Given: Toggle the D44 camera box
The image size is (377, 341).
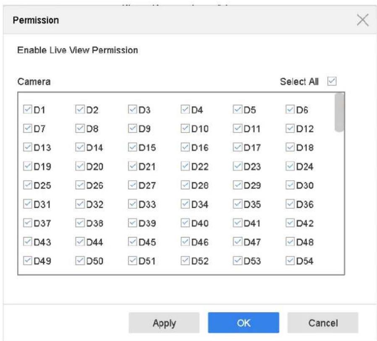Looking at the screenshot, I should tap(80, 242).
